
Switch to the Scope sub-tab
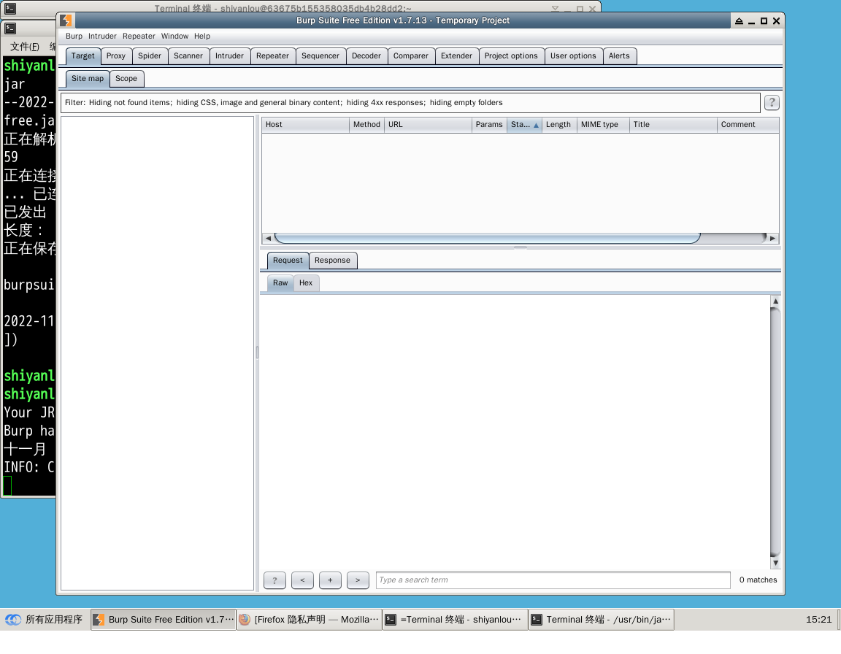(x=126, y=78)
